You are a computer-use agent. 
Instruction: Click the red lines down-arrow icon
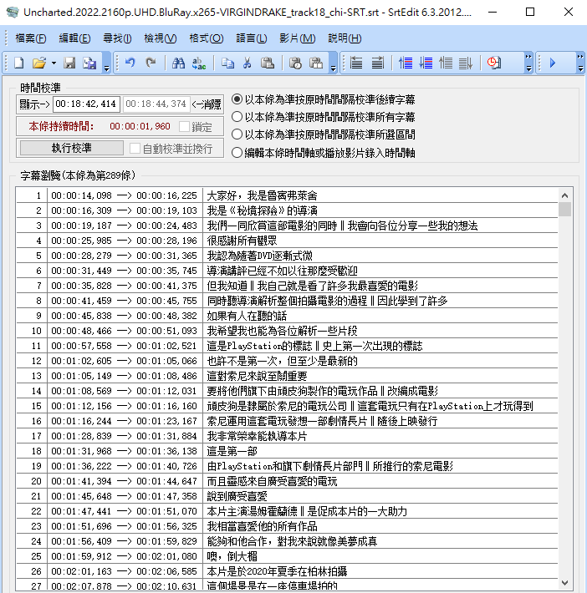tap(426, 63)
